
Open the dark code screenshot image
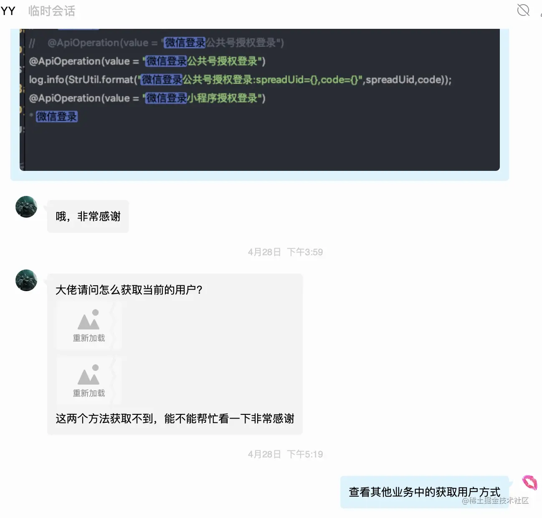coord(259,100)
